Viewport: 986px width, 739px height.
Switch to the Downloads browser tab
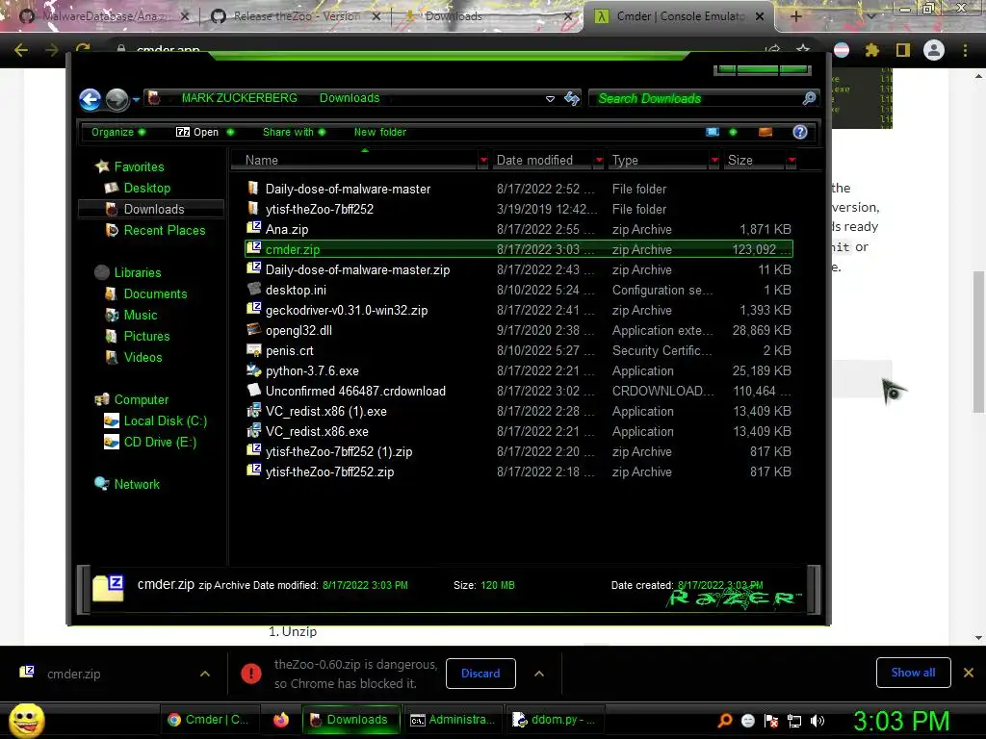(x=485, y=16)
